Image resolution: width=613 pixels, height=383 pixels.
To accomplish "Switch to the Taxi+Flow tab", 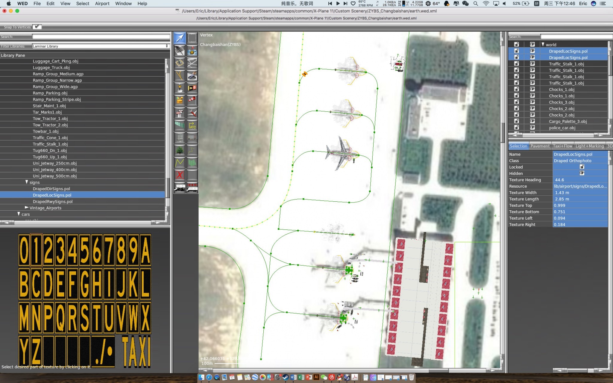I will tap(562, 146).
